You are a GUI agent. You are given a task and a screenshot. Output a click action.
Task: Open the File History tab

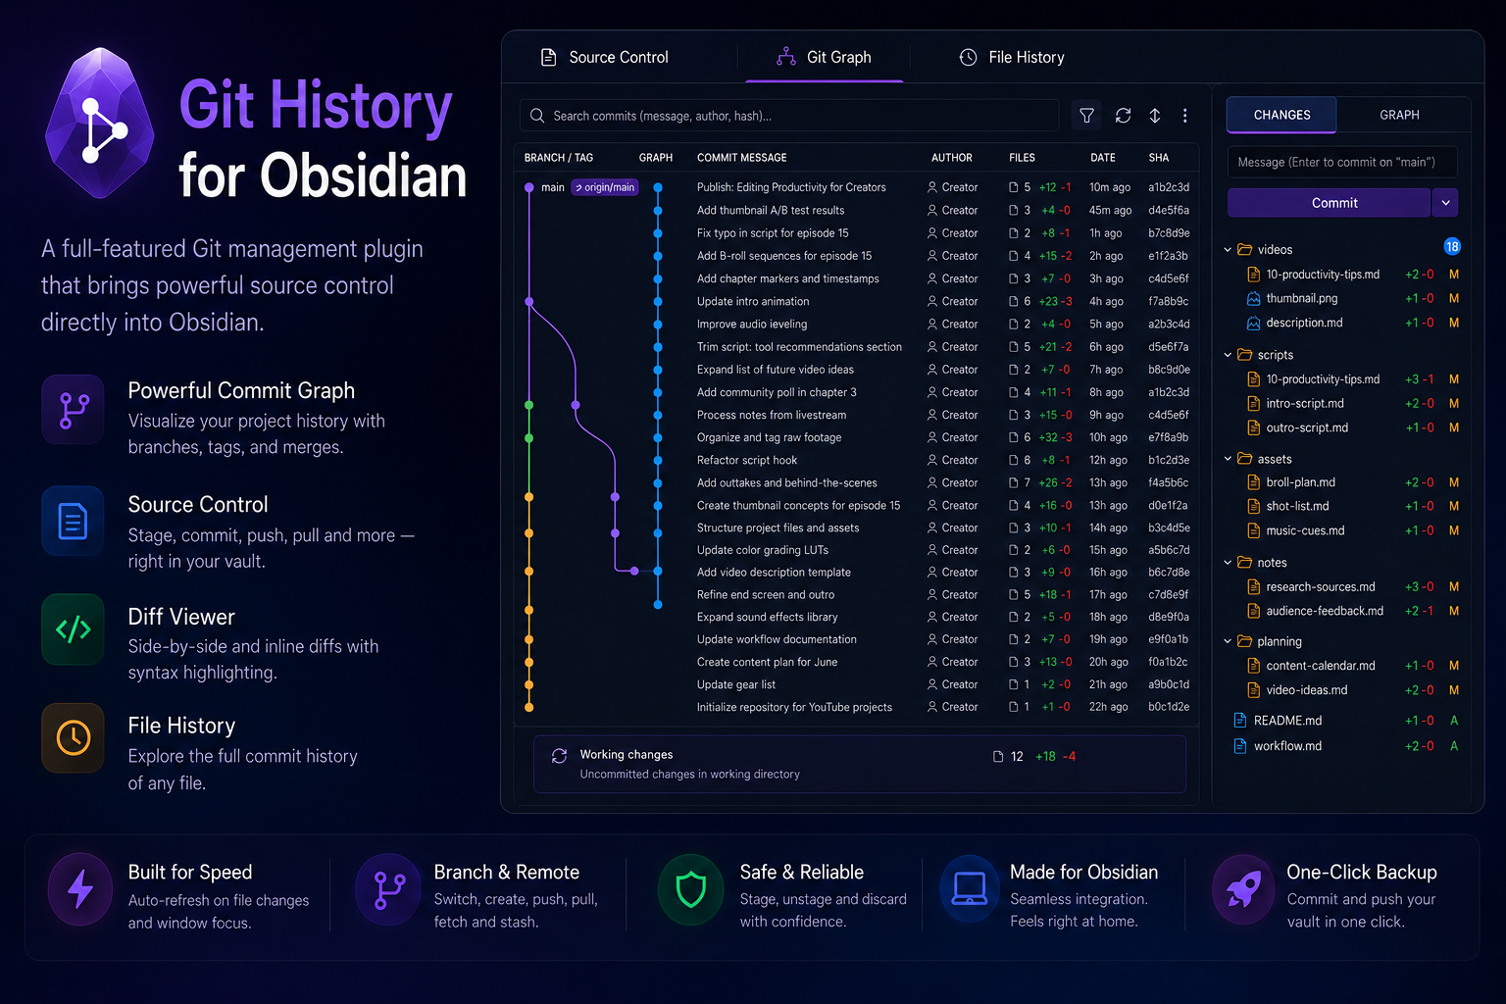tap(1012, 58)
